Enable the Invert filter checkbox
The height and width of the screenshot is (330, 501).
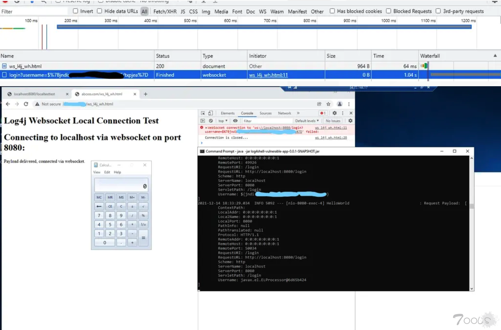coord(76,11)
